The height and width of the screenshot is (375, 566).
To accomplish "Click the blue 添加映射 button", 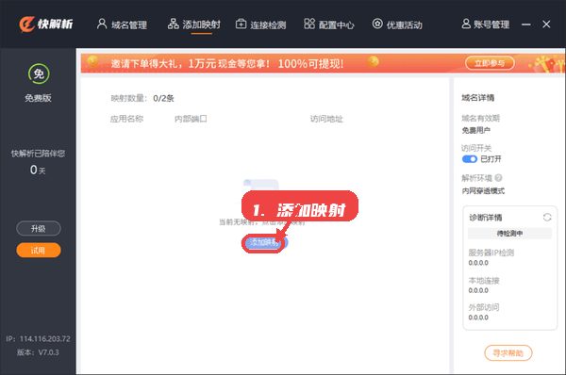I will tap(265, 242).
